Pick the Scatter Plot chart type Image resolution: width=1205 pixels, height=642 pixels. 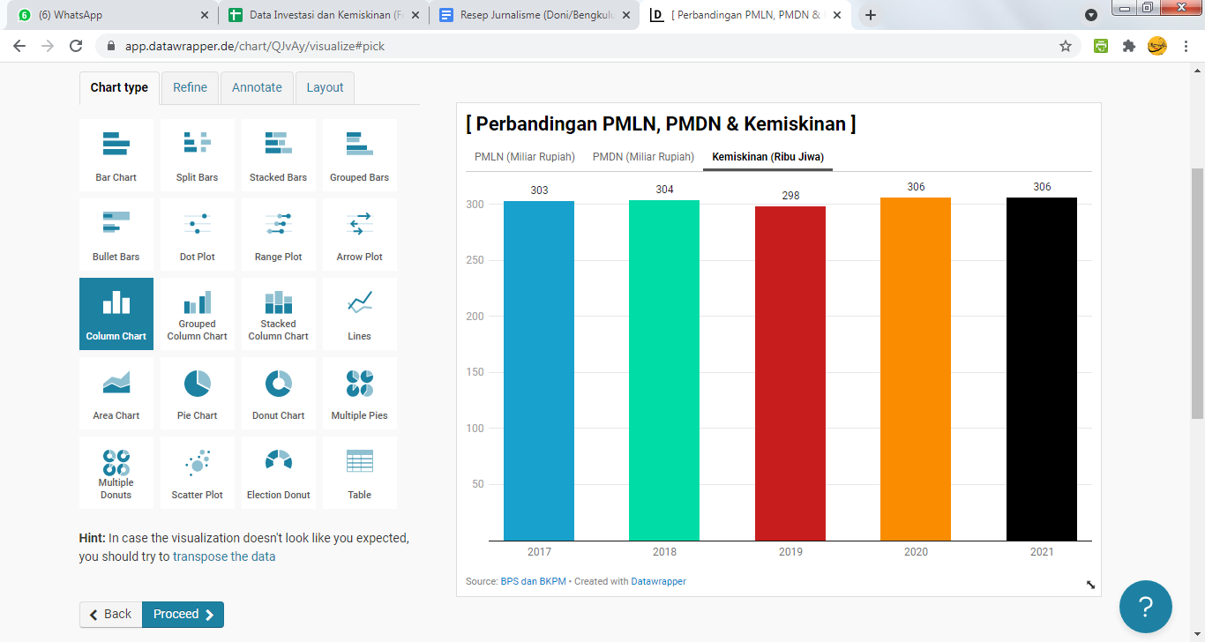click(x=197, y=473)
